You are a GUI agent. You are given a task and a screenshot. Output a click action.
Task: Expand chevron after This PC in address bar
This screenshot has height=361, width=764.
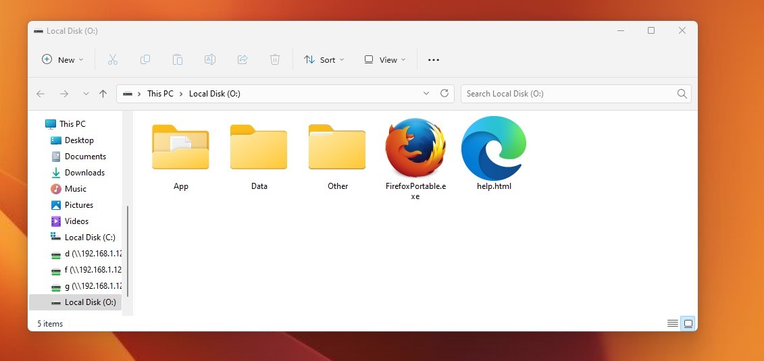pos(181,93)
